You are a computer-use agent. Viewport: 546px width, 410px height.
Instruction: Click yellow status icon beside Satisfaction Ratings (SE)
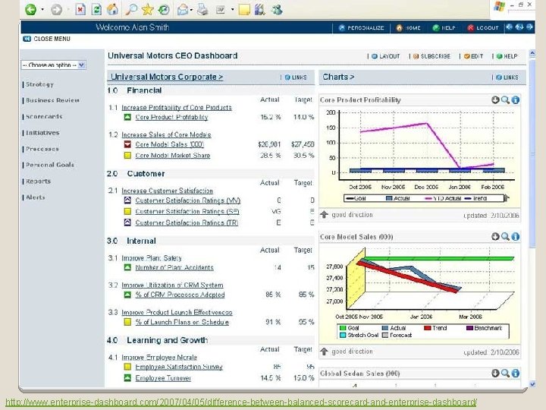tap(127, 211)
